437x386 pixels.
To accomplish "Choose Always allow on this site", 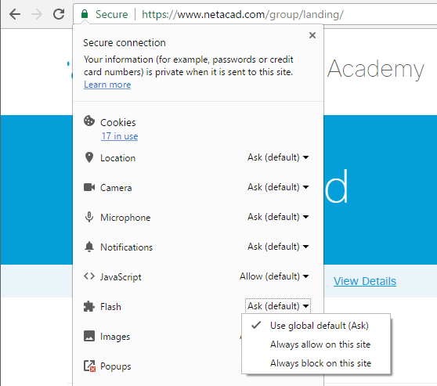I will (320, 345).
